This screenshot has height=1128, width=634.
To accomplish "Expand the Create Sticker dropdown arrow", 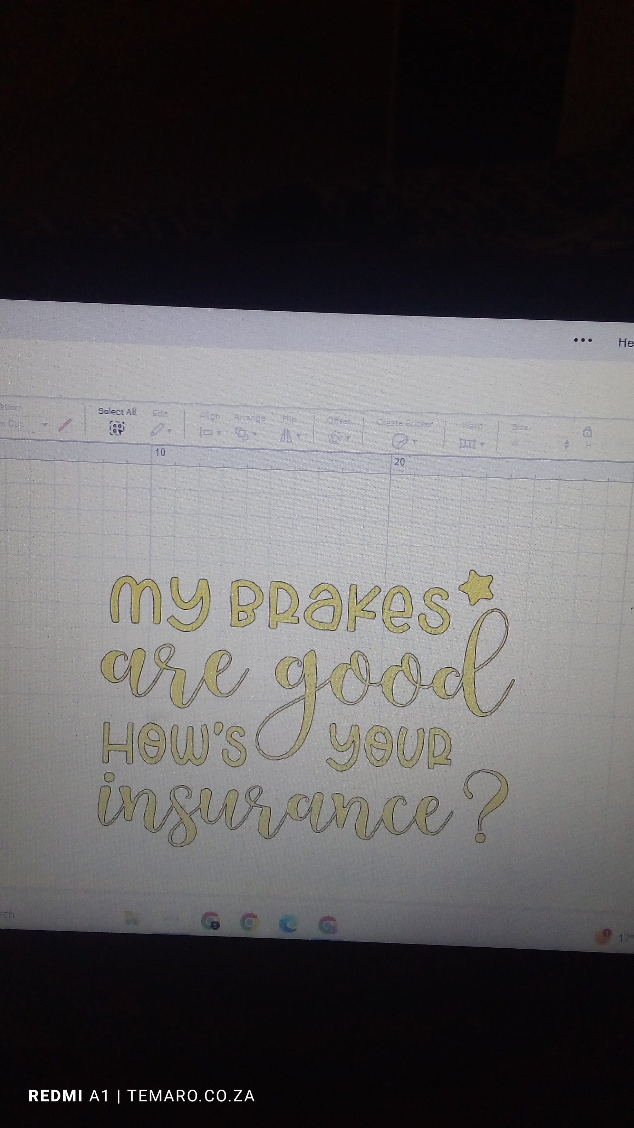I will click(415, 442).
